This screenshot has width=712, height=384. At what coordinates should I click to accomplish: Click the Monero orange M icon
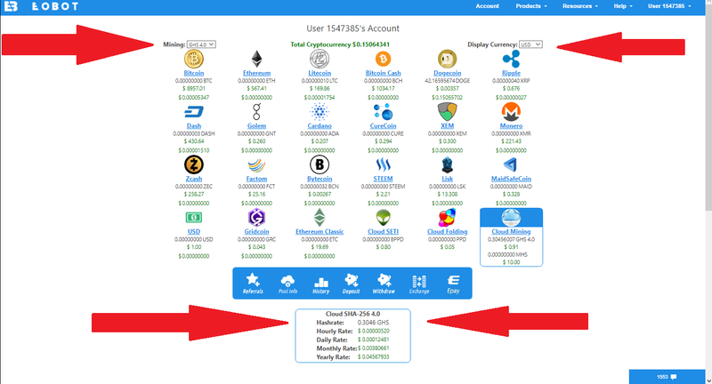pyautogui.click(x=511, y=112)
